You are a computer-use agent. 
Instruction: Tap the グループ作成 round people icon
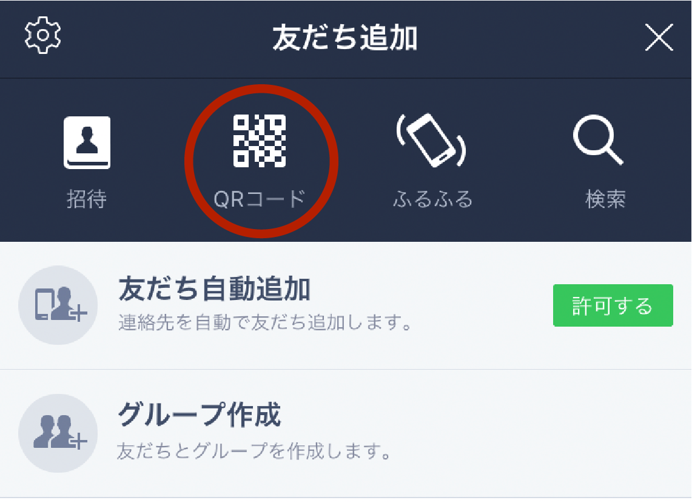(58, 433)
